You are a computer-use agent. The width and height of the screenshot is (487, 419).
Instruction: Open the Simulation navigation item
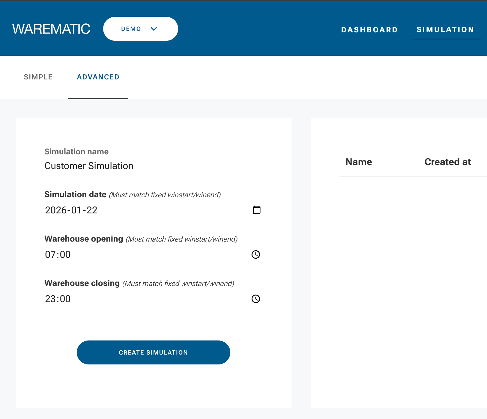(x=445, y=29)
